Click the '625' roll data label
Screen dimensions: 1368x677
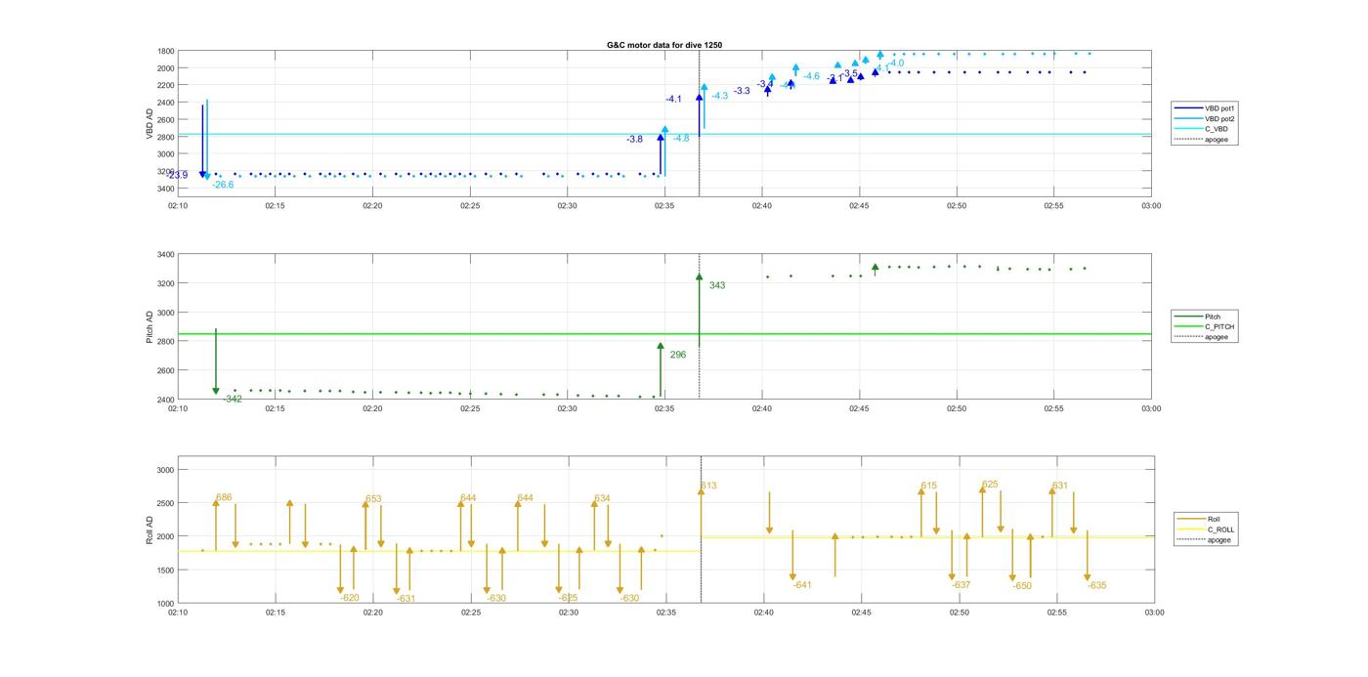(991, 485)
